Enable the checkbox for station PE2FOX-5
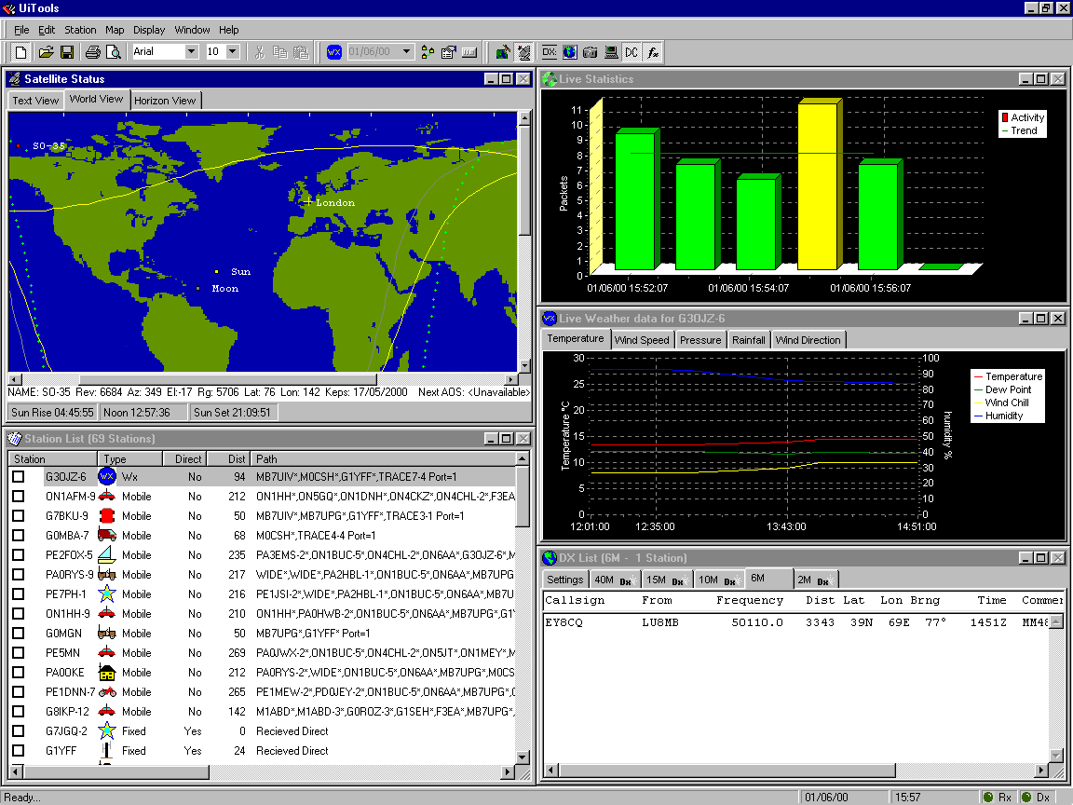The image size is (1073, 805). tap(19, 555)
